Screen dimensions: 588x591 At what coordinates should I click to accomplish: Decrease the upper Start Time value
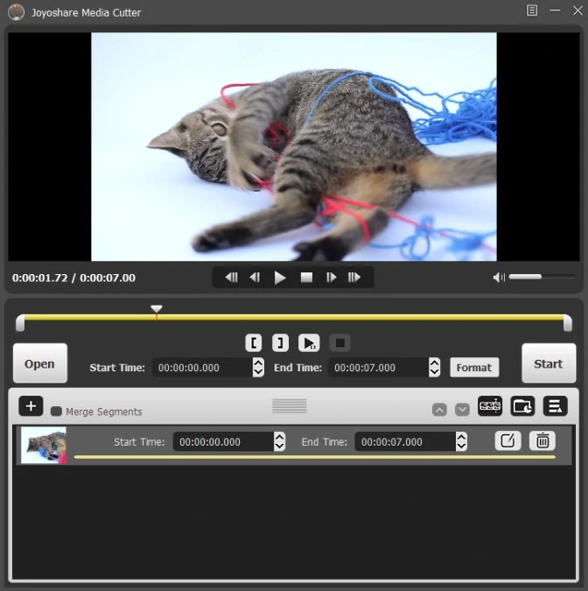click(258, 372)
